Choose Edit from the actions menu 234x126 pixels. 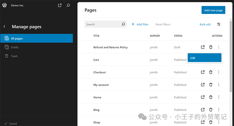[x=204, y=58]
